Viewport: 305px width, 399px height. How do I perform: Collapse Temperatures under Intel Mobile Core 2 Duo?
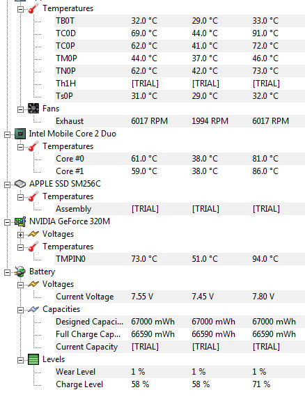(20, 148)
